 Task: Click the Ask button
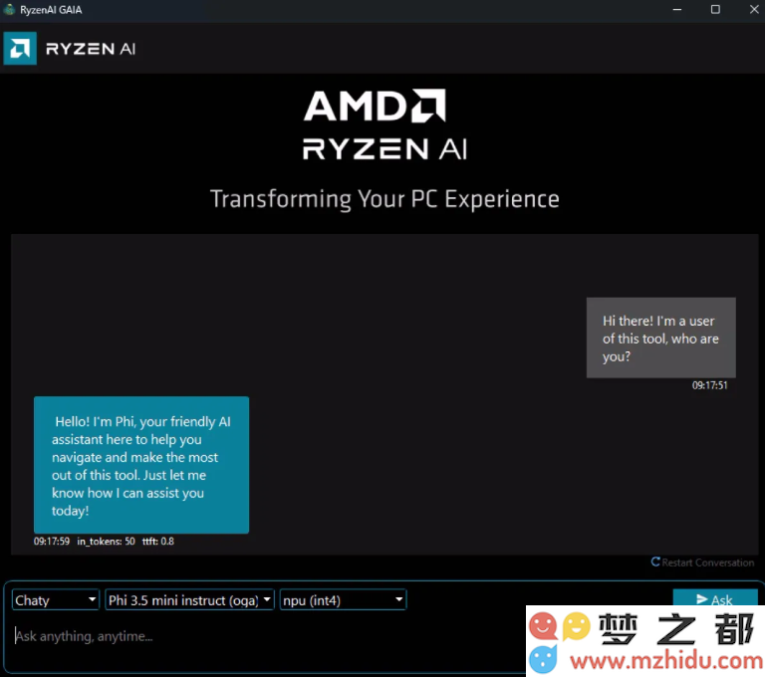pos(715,598)
